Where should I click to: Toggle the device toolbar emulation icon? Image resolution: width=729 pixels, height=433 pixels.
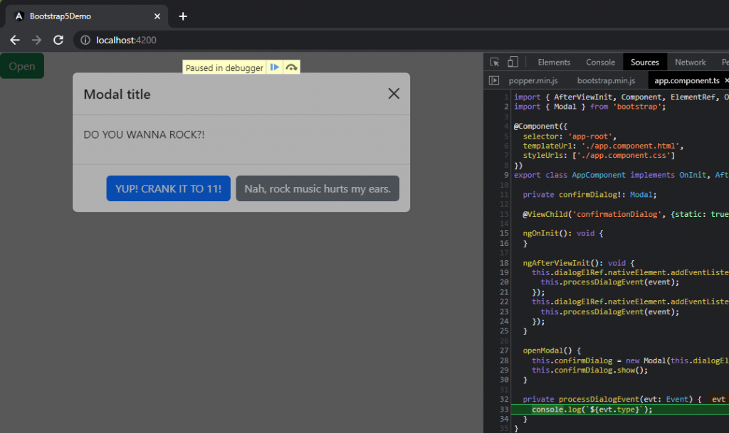point(513,63)
